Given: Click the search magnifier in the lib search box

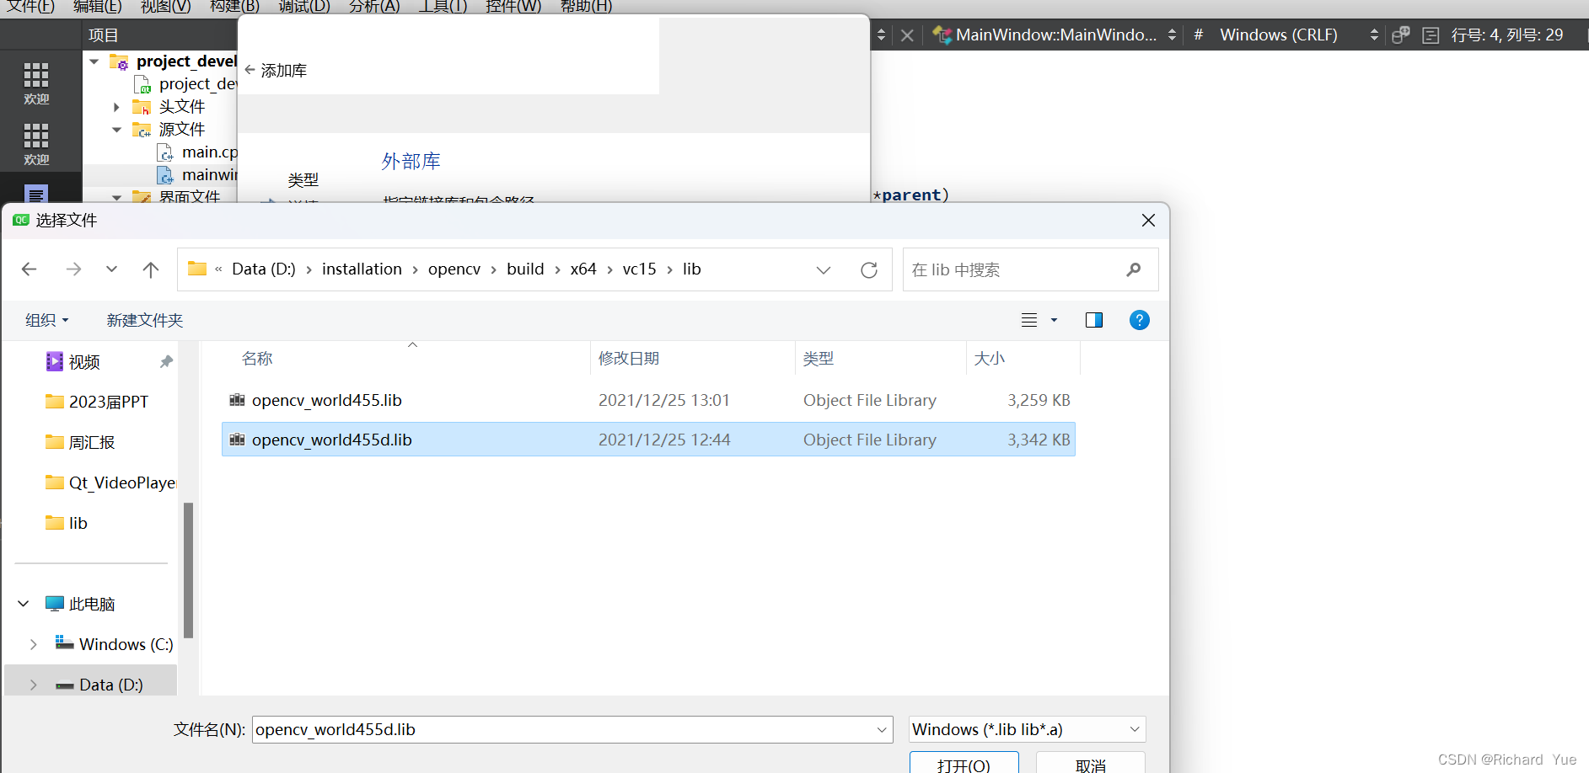Looking at the screenshot, I should pyautogui.click(x=1134, y=269).
